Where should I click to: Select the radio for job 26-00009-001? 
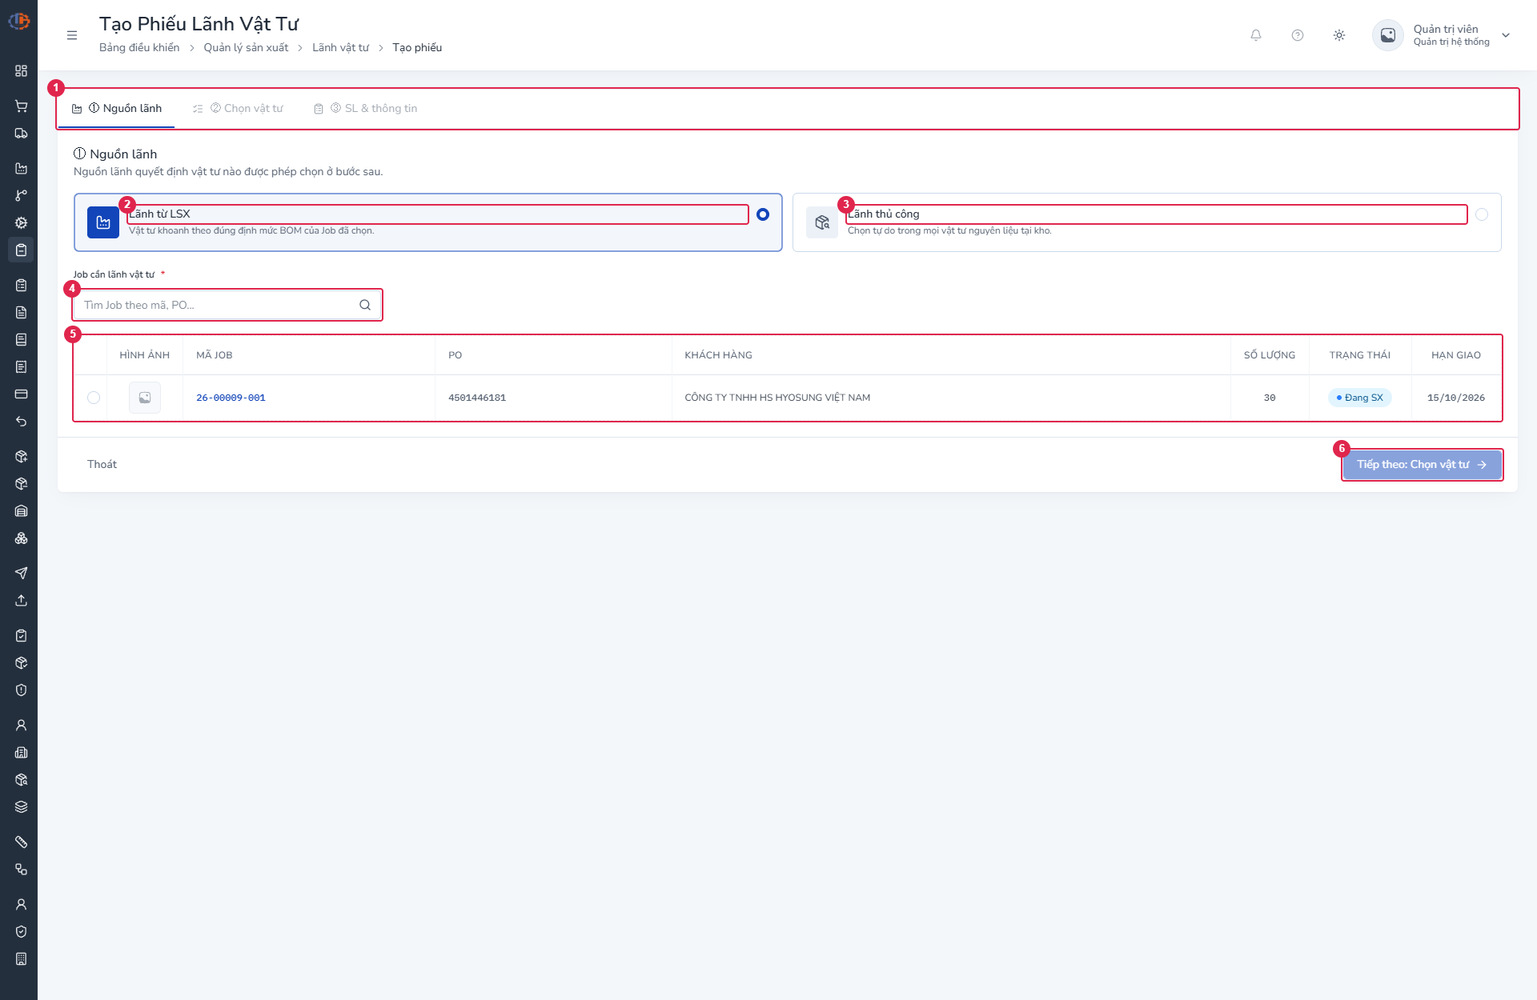click(94, 398)
